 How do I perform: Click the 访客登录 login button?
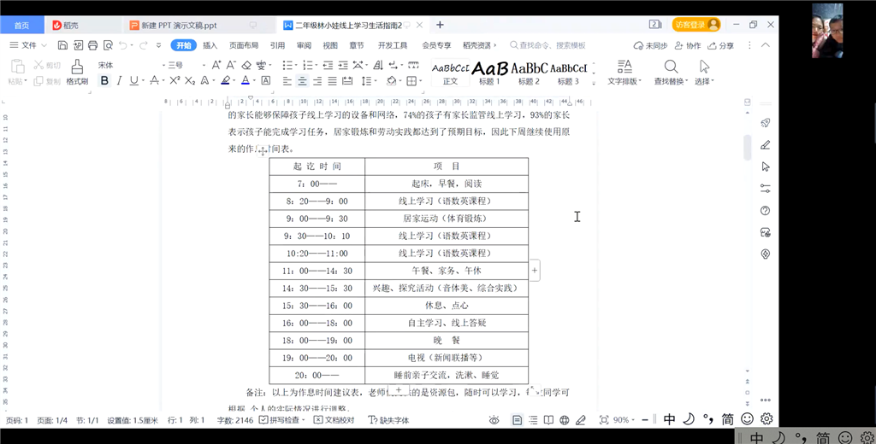click(696, 25)
